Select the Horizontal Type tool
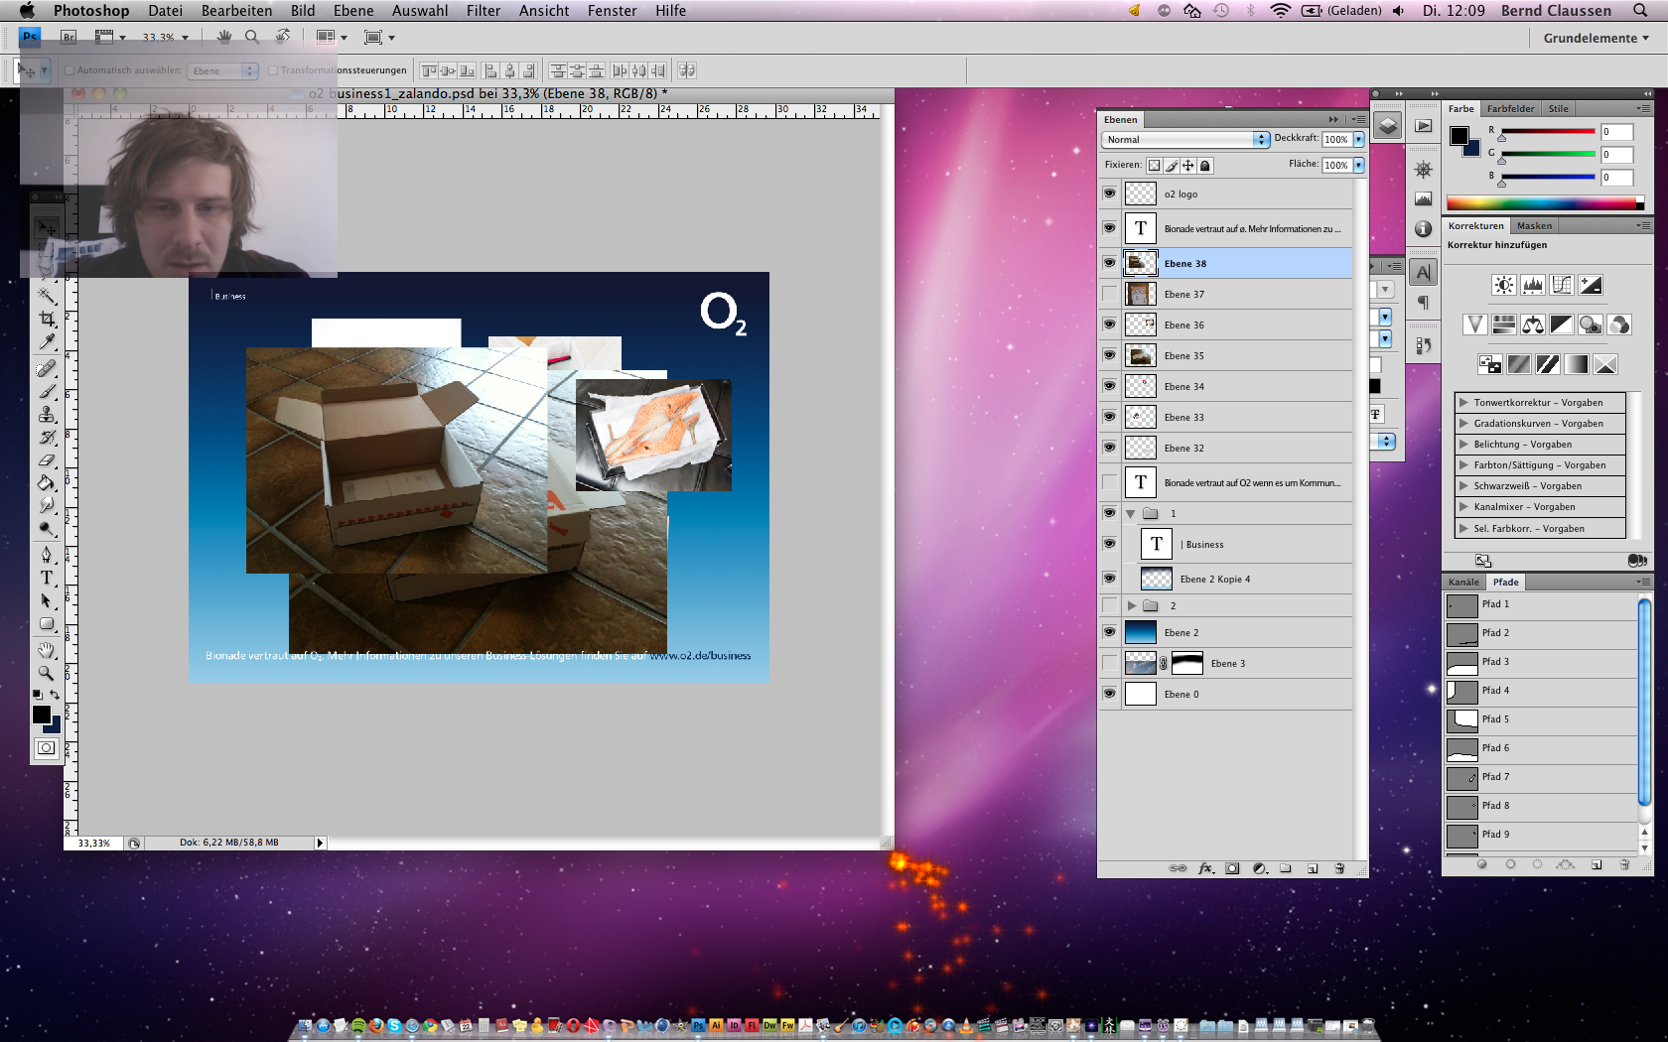Image resolution: width=1668 pixels, height=1042 pixels. (x=47, y=578)
